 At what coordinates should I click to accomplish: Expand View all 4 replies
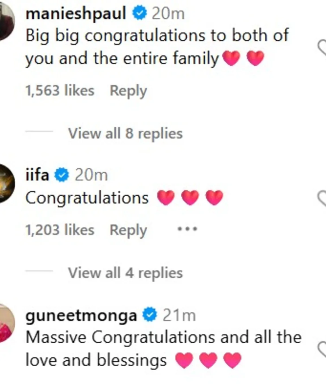(125, 273)
